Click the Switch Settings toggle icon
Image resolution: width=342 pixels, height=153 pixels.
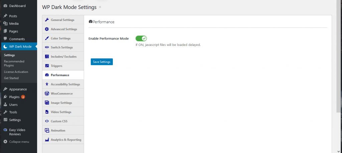[47, 47]
